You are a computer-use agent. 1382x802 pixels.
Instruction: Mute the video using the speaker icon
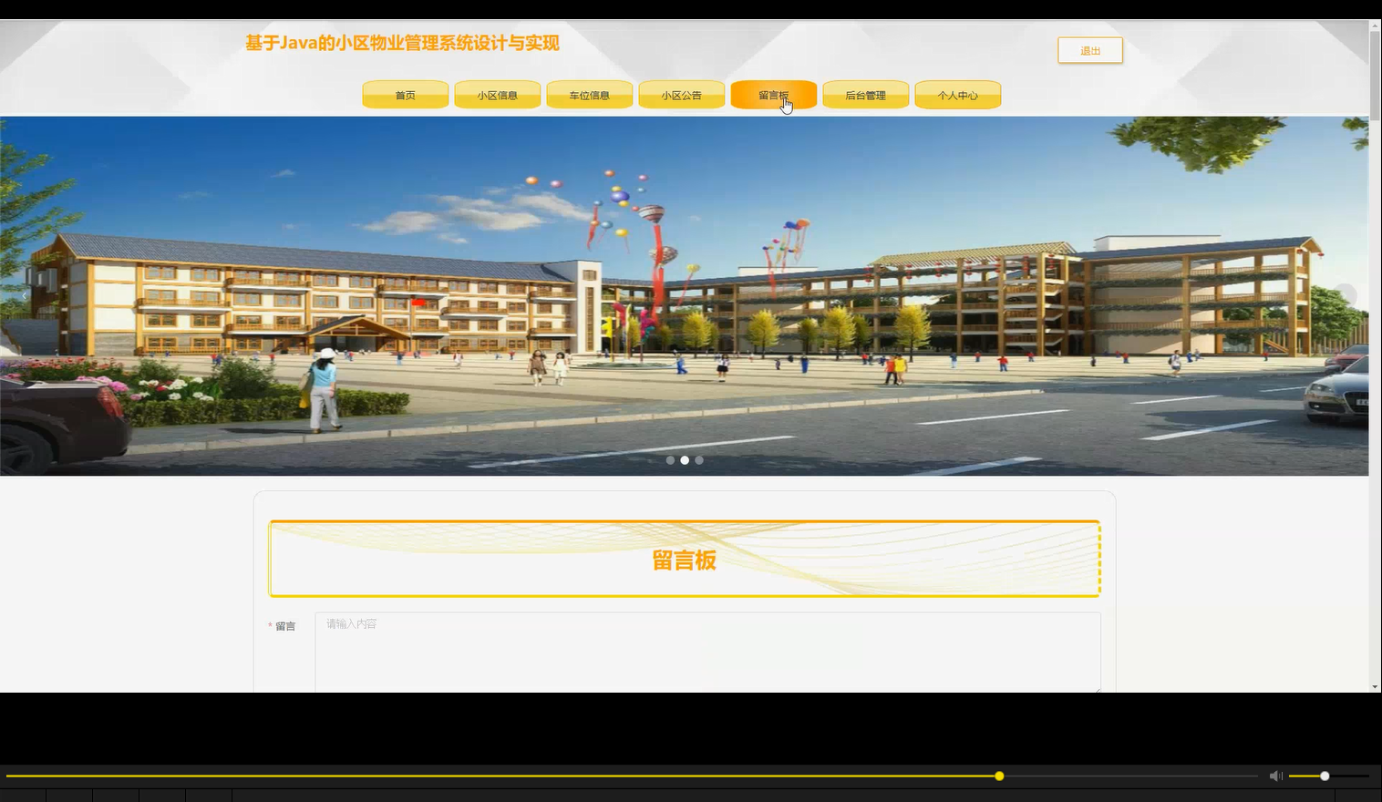point(1275,776)
